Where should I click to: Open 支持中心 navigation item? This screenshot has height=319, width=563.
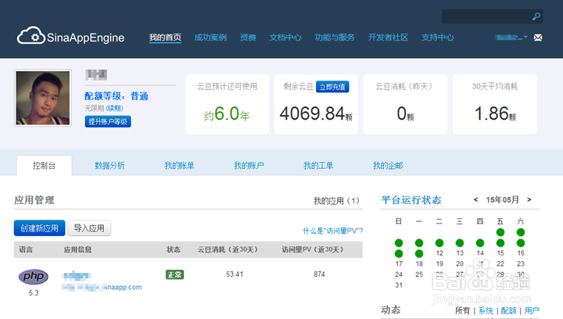(x=438, y=38)
